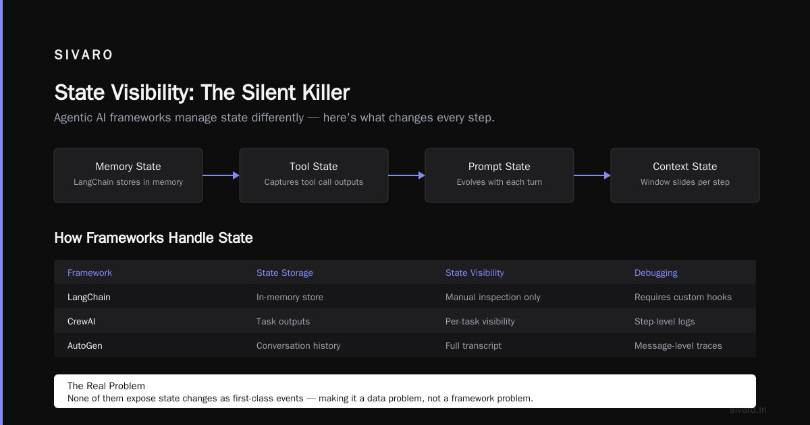The width and height of the screenshot is (810, 425).
Task: Select the Memory State card
Action: pyautogui.click(x=128, y=175)
